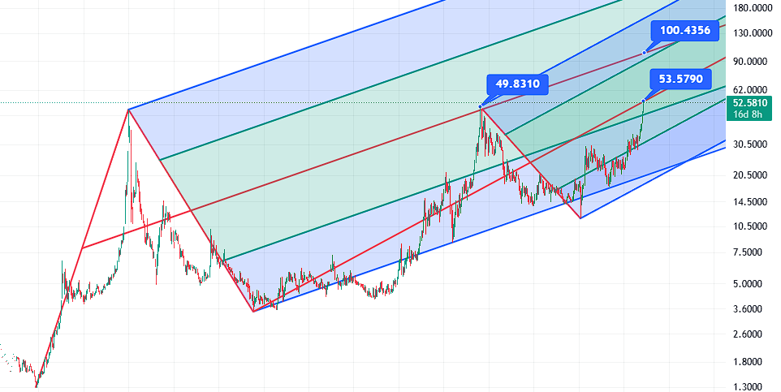This screenshot has width=781, height=392.
Task: Select anchor point of the 49.8310 callout
Action: coord(480,106)
